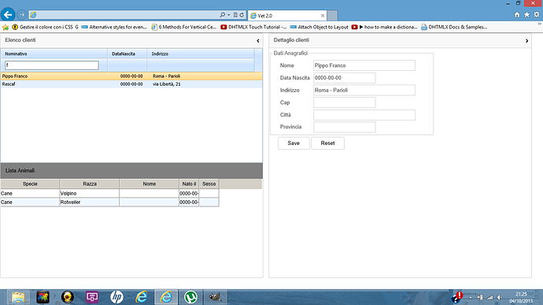The height and width of the screenshot is (305, 543).
Task: Open the browser home icon
Action: click(517, 14)
